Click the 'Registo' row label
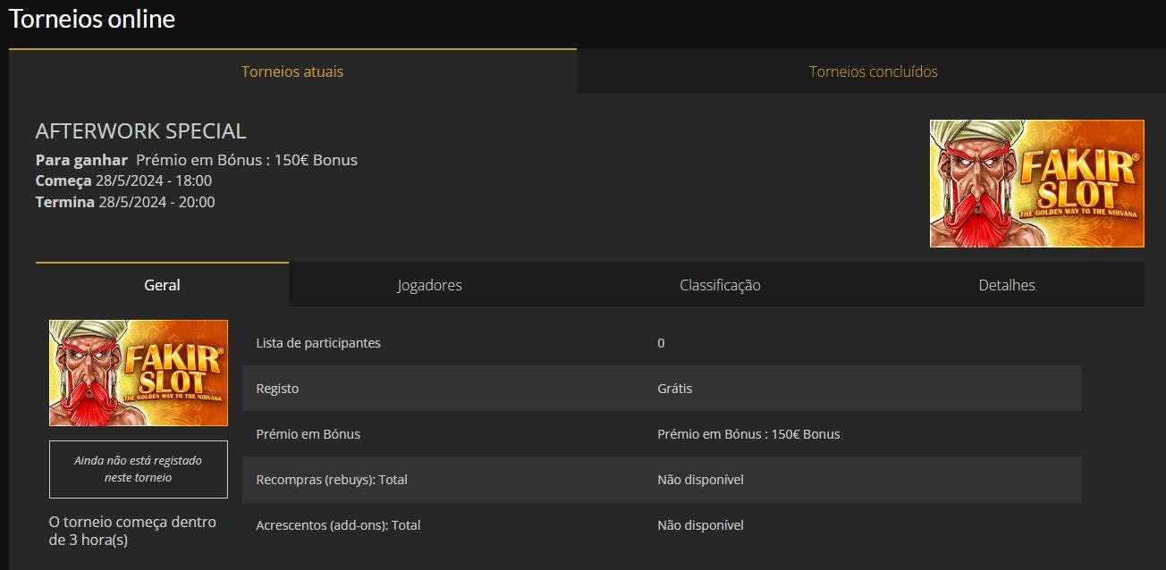This screenshot has height=570, width=1166. [277, 389]
